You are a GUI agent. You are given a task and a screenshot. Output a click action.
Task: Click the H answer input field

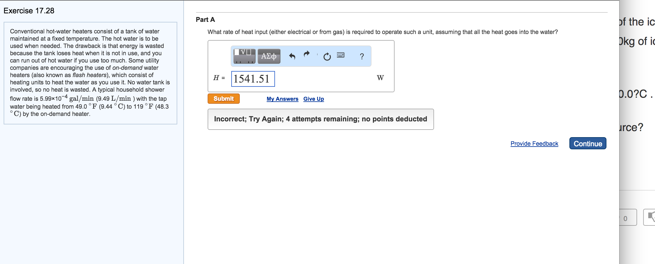[x=253, y=79]
